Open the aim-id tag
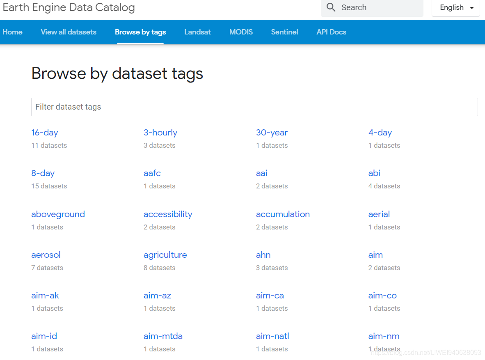The height and width of the screenshot is (360, 485). click(44, 336)
